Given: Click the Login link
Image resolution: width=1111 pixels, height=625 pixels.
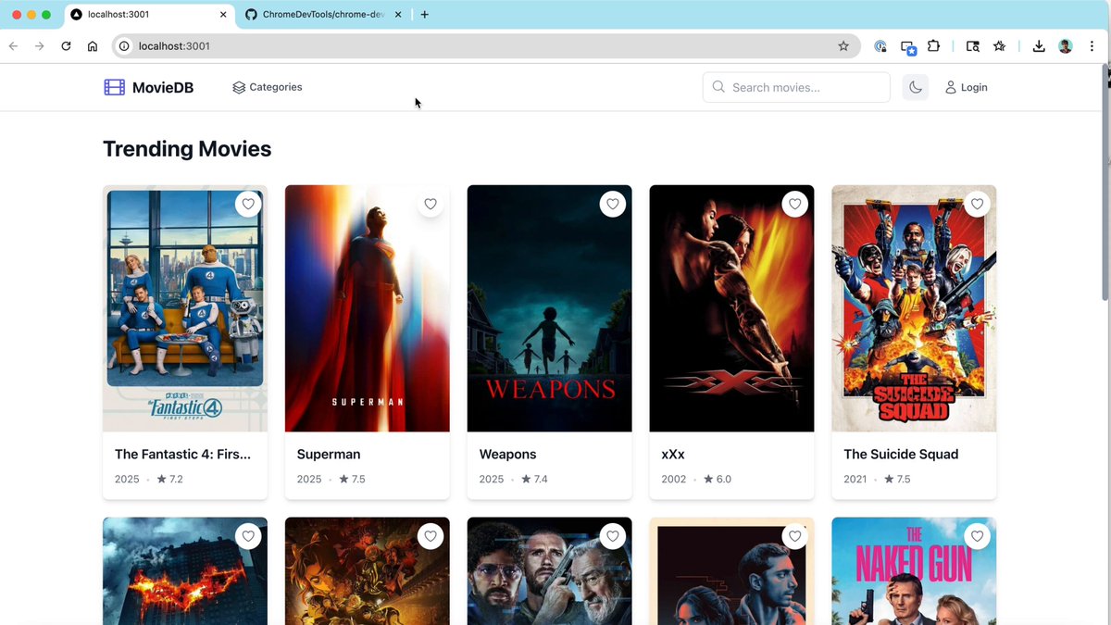Looking at the screenshot, I should pyautogui.click(x=966, y=87).
